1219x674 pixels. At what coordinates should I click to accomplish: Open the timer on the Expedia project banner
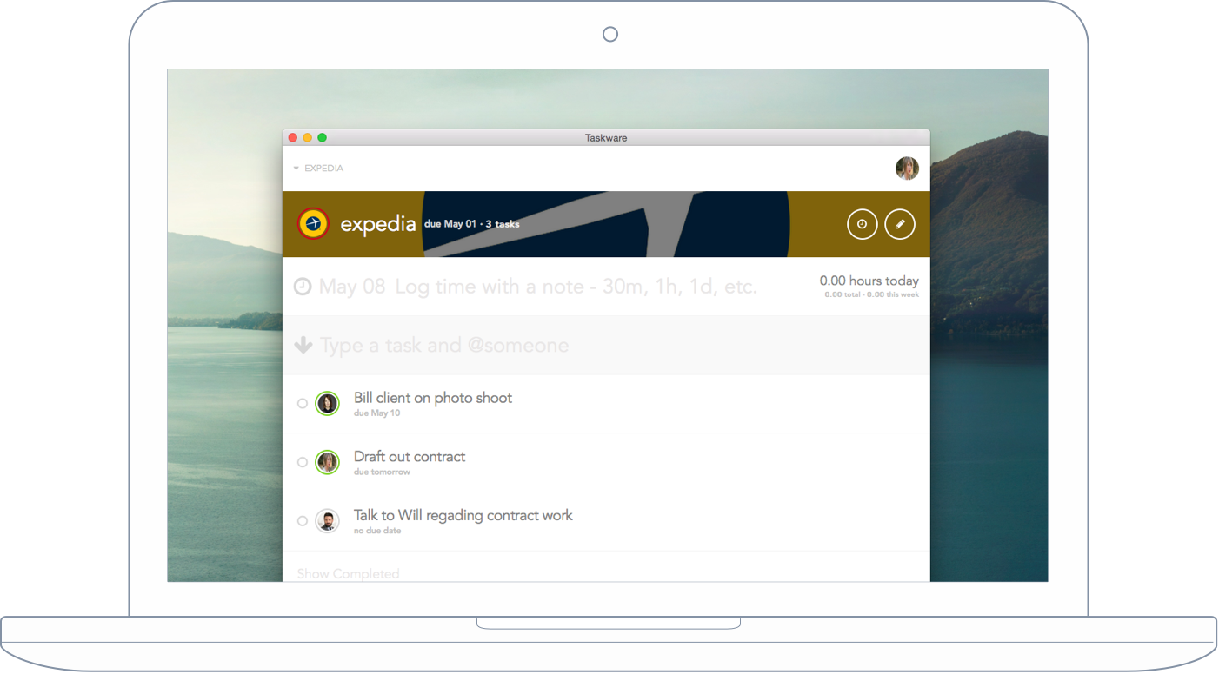(862, 223)
